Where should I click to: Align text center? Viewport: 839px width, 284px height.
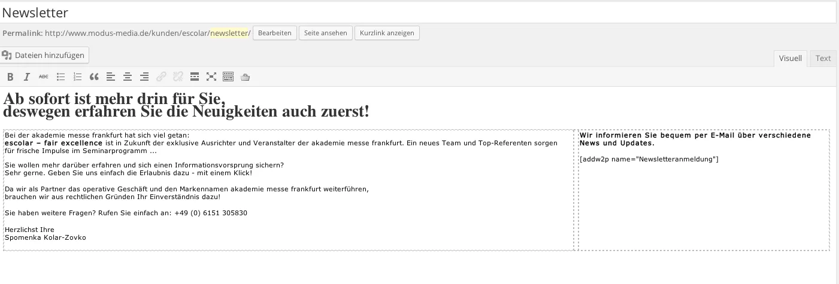tap(128, 77)
